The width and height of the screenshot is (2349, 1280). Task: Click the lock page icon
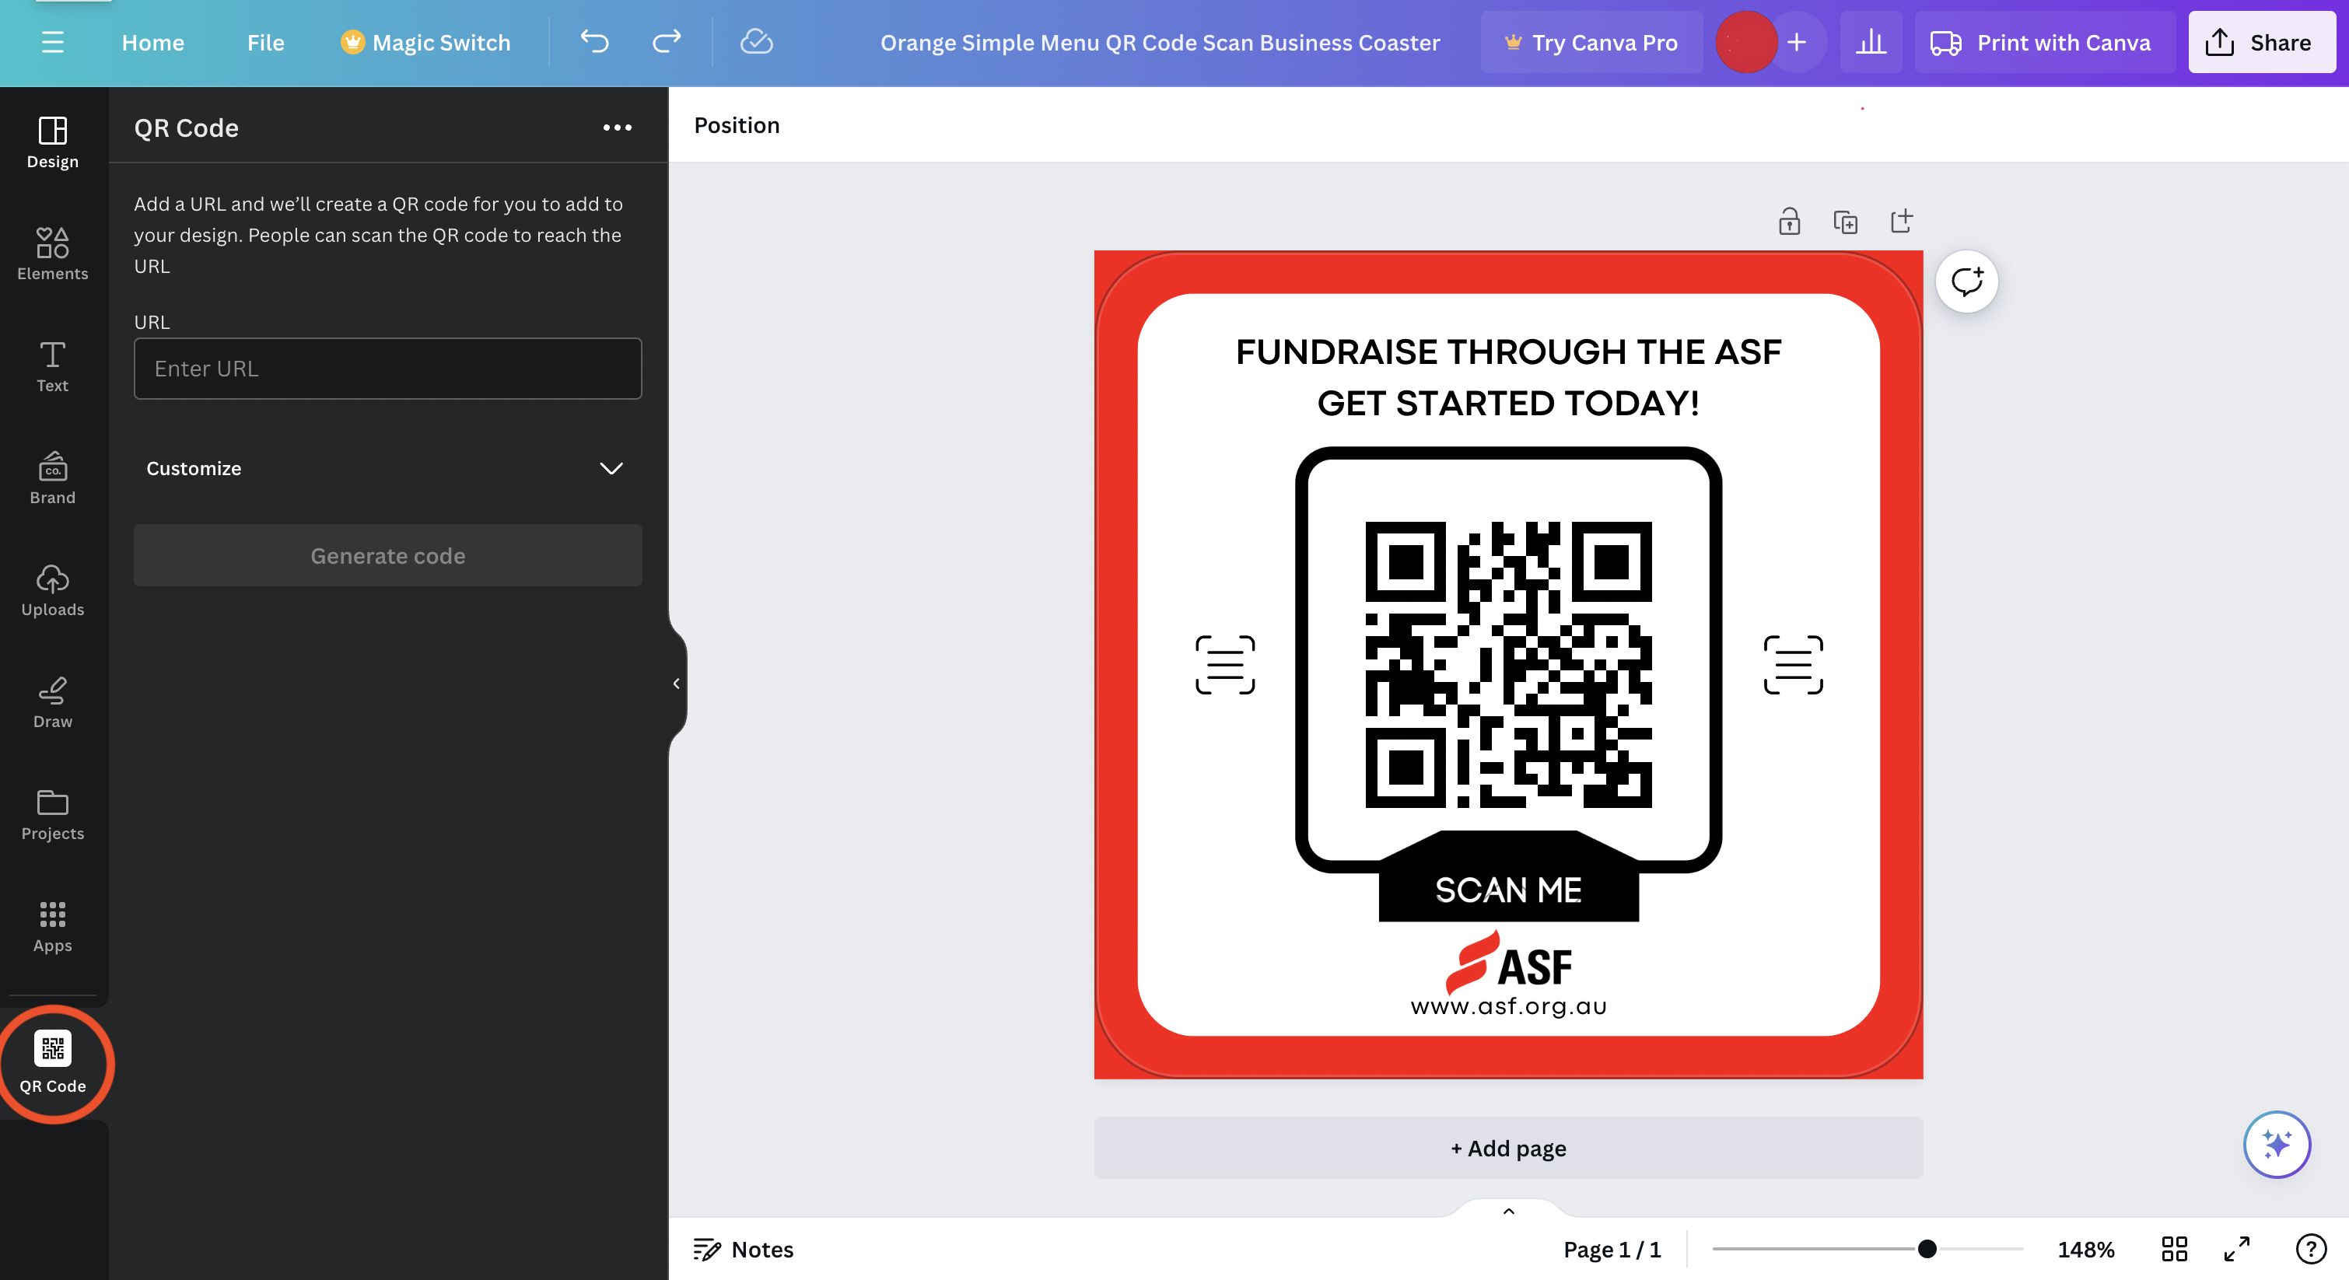pos(1789,222)
